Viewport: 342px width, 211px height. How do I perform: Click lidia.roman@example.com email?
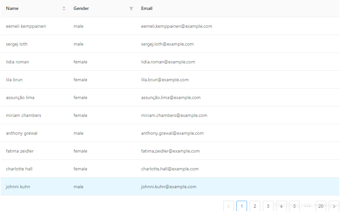pyautogui.click(x=168, y=62)
